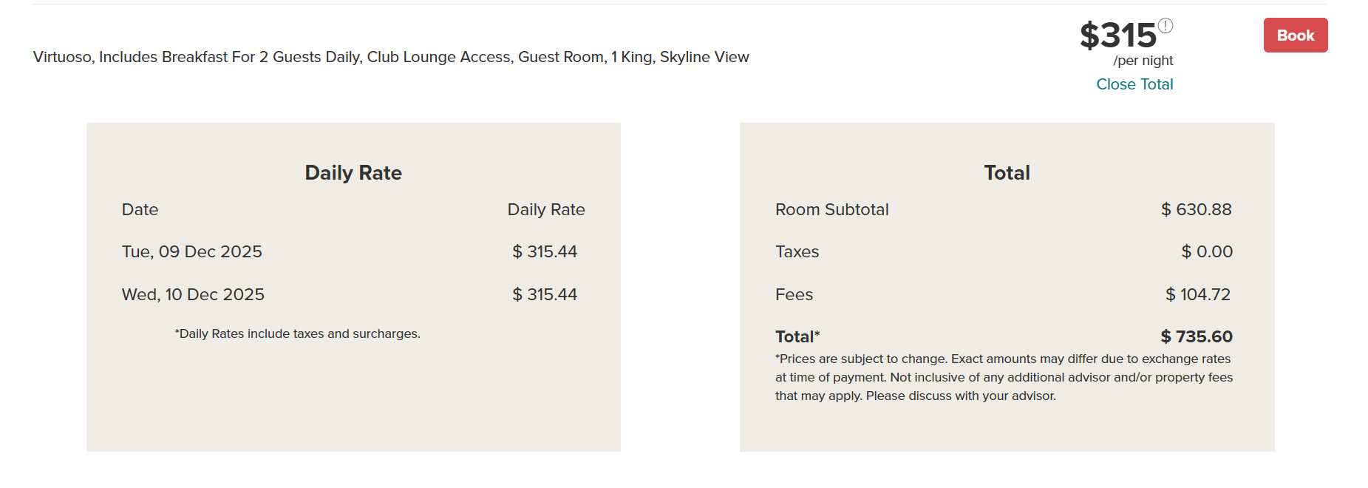The width and height of the screenshot is (1368, 488).
Task: Click the Total panel heading
Action: pos(1007,173)
